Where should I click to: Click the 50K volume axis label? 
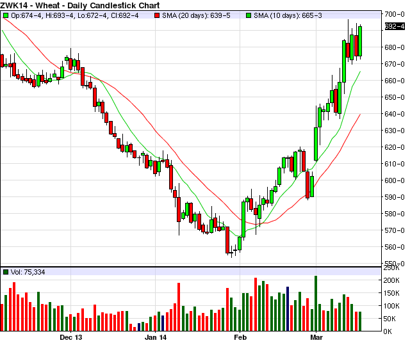pyautogui.click(x=391, y=319)
